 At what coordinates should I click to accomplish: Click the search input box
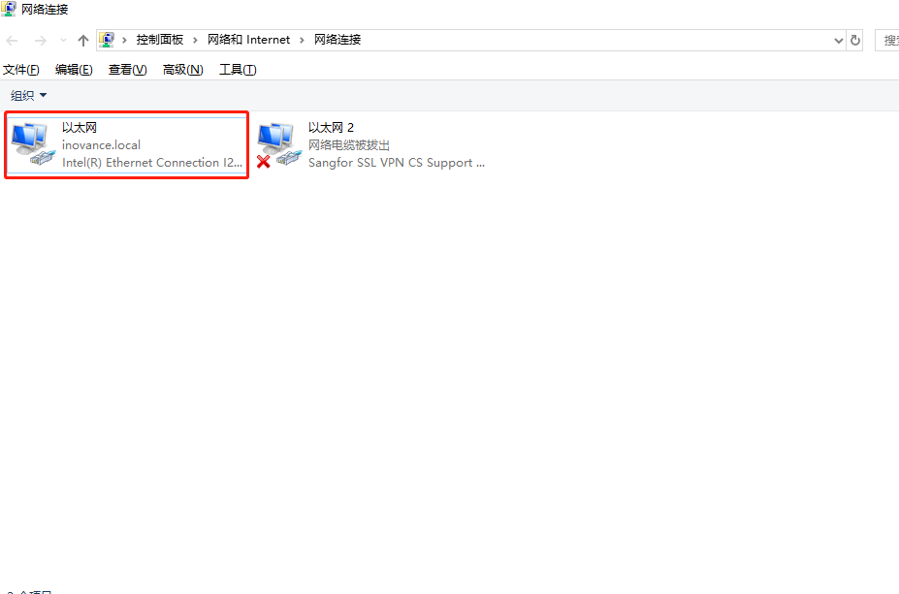point(886,40)
